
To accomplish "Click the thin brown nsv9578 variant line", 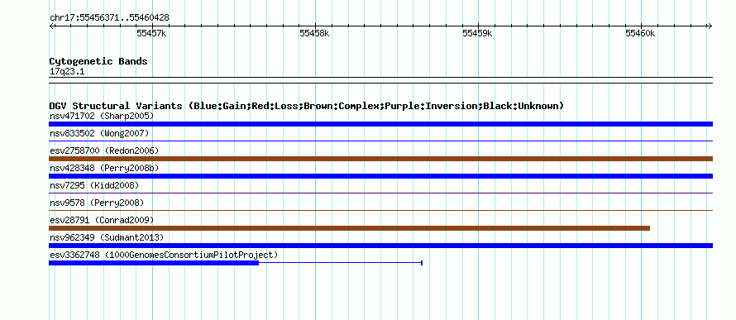I will coord(380,210).
